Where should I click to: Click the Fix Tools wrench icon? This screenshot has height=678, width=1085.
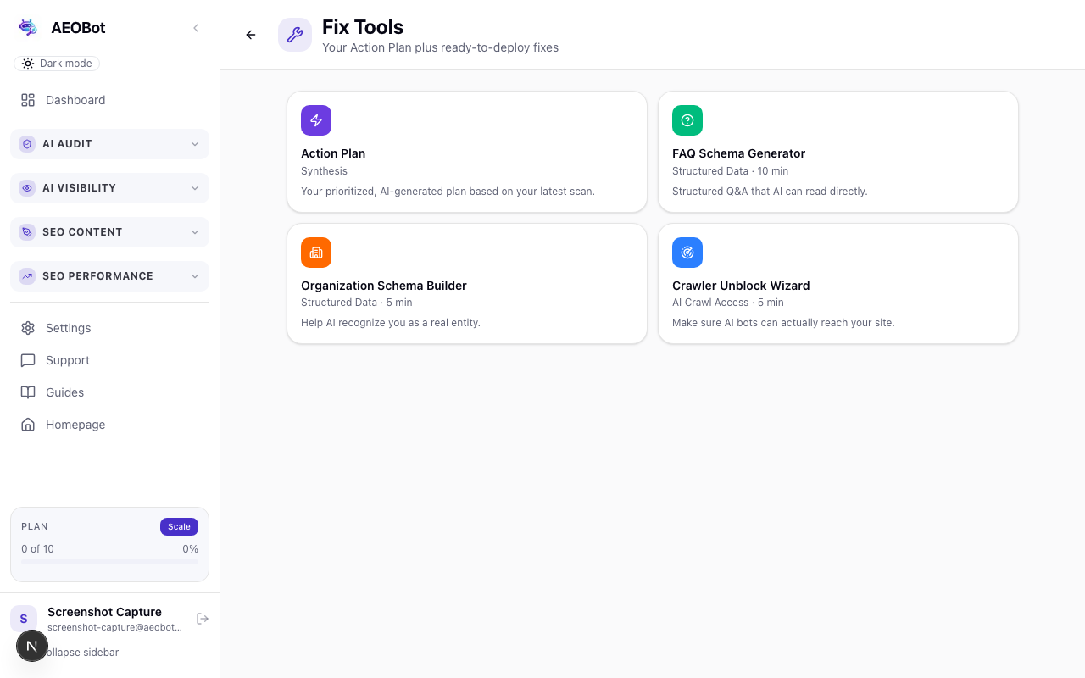295,35
